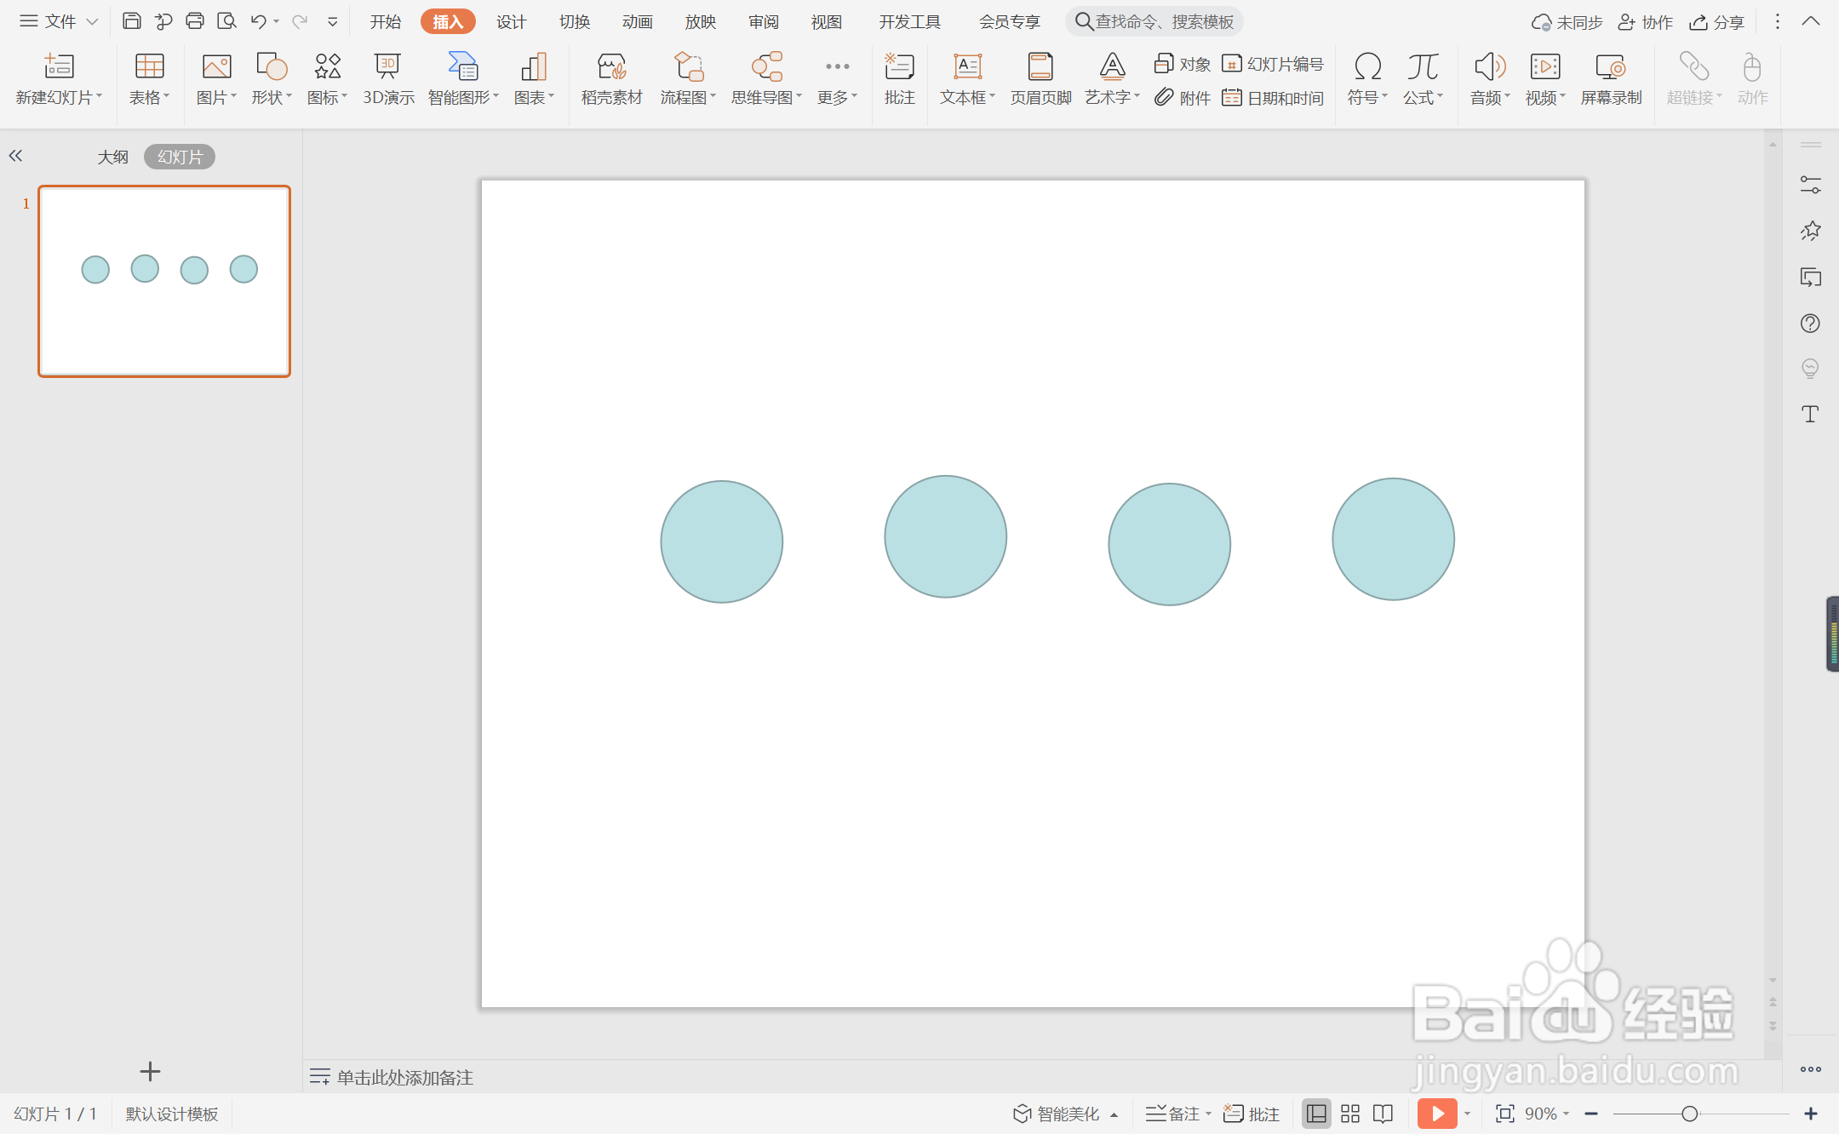Insert a 思维导图 mind map

point(766,79)
